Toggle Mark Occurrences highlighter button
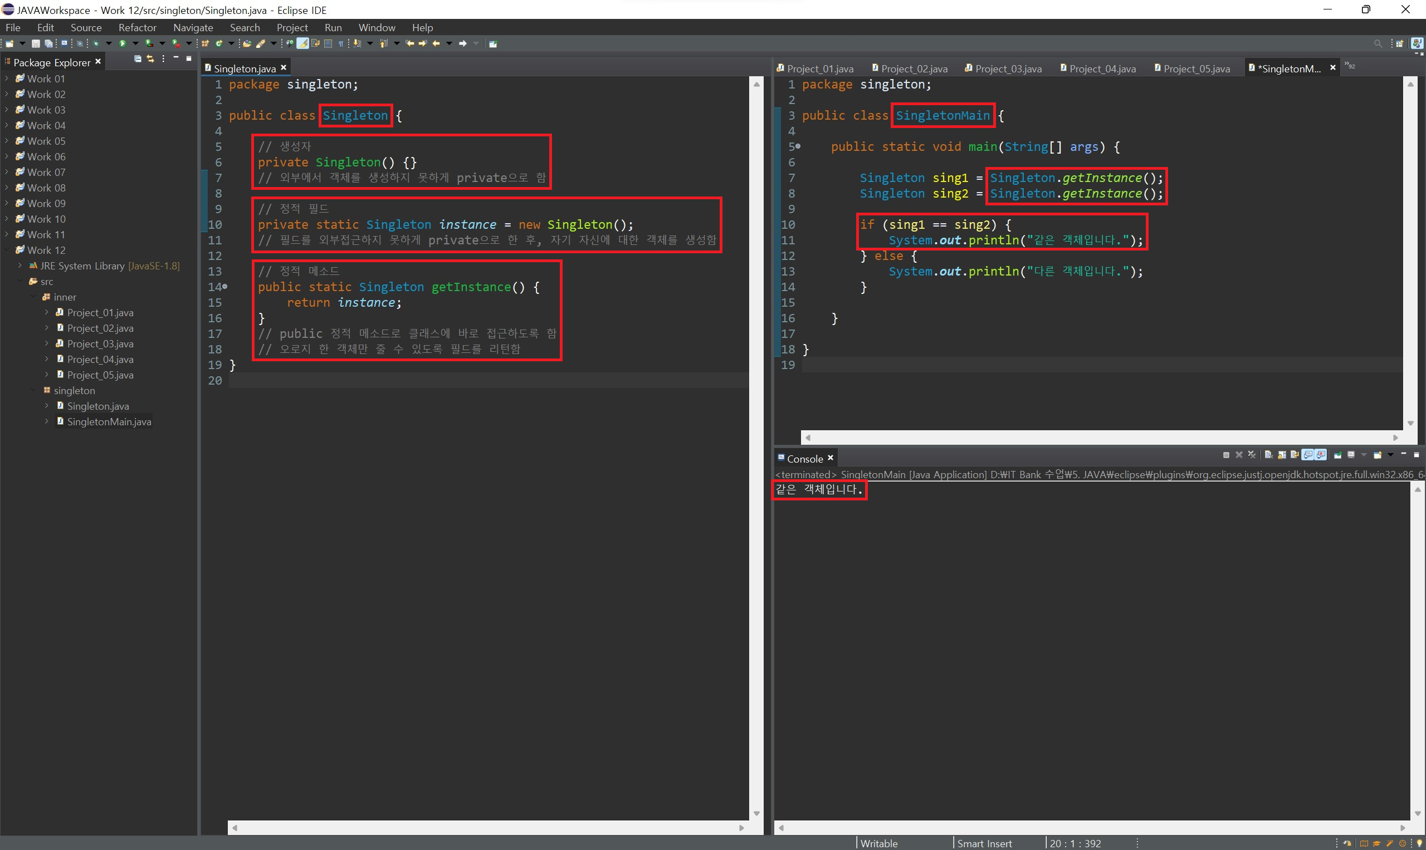The height and width of the screenshot is (850, 1426). click(302, 43)
